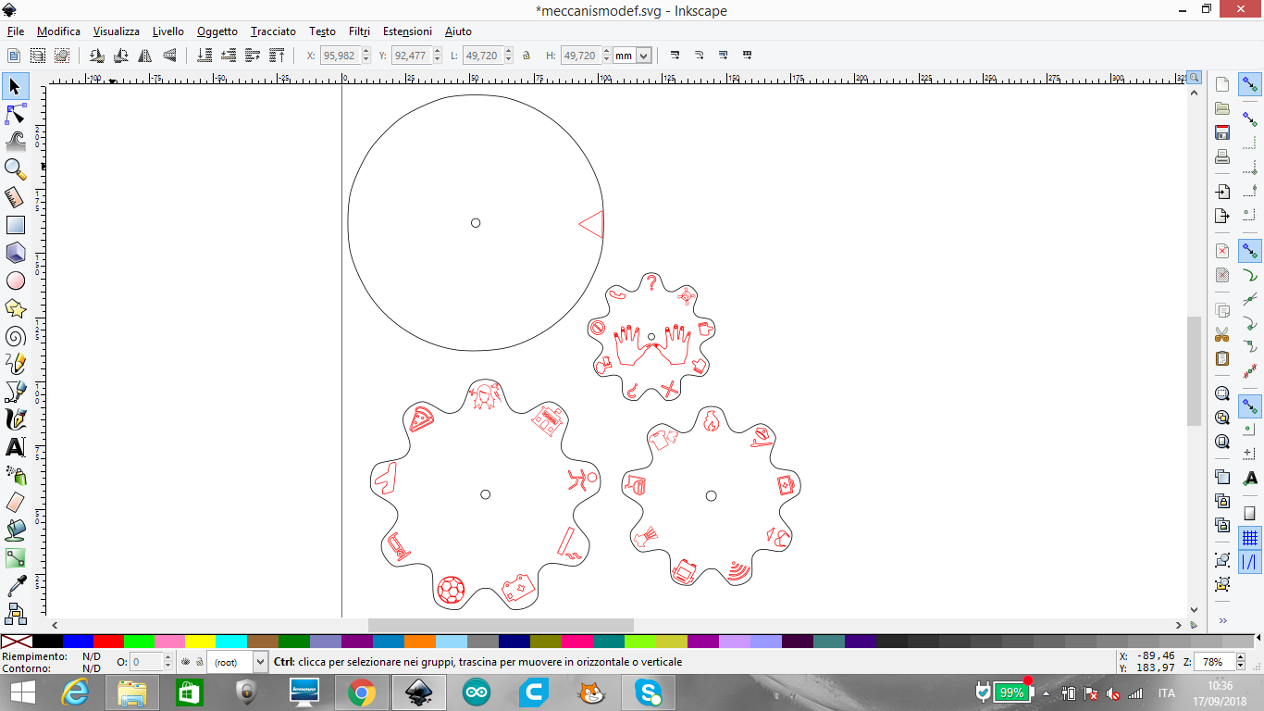1264x711 pixels.
Task: Toggle snap to guides
Action: pos(1250,562)
